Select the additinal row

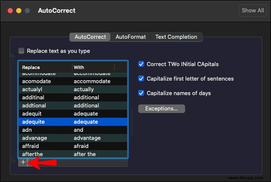(73, 98)
